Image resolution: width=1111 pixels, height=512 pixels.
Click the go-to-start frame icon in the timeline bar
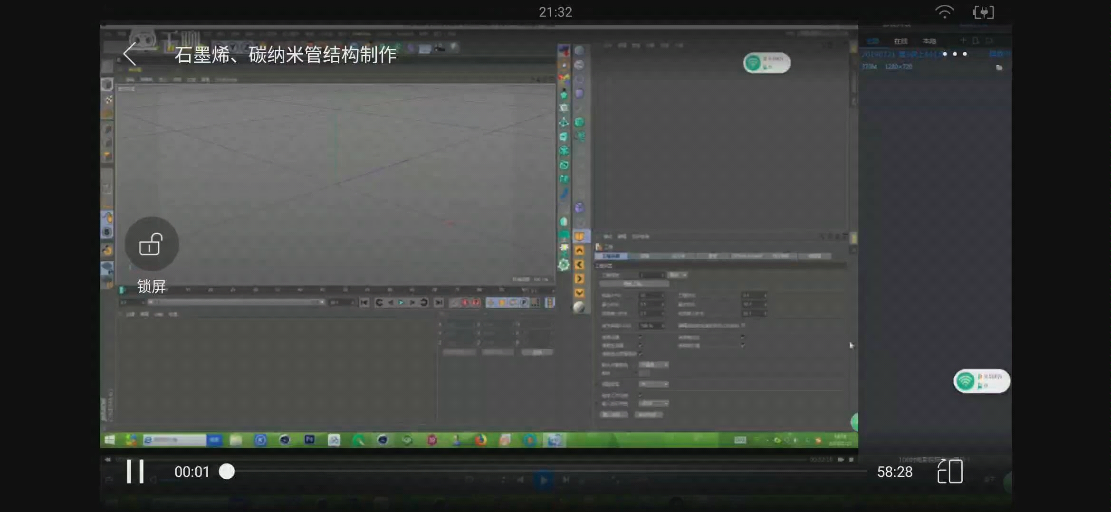(x=364, y=302)
